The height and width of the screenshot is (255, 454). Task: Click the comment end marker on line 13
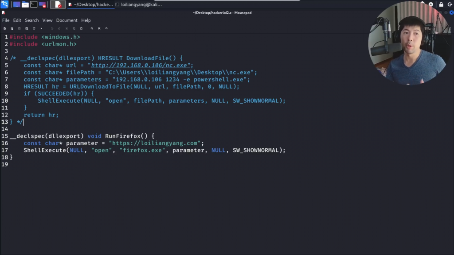tap(20, 122)
